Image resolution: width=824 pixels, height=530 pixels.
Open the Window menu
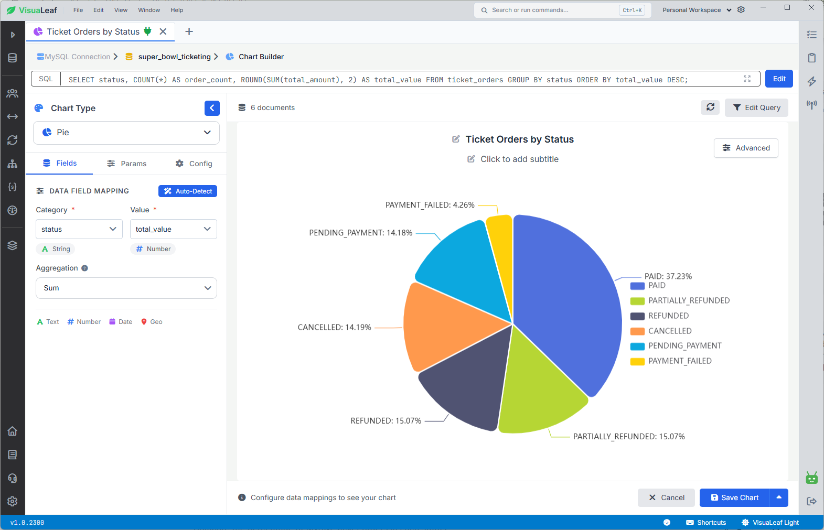click(x=149, y=10)
